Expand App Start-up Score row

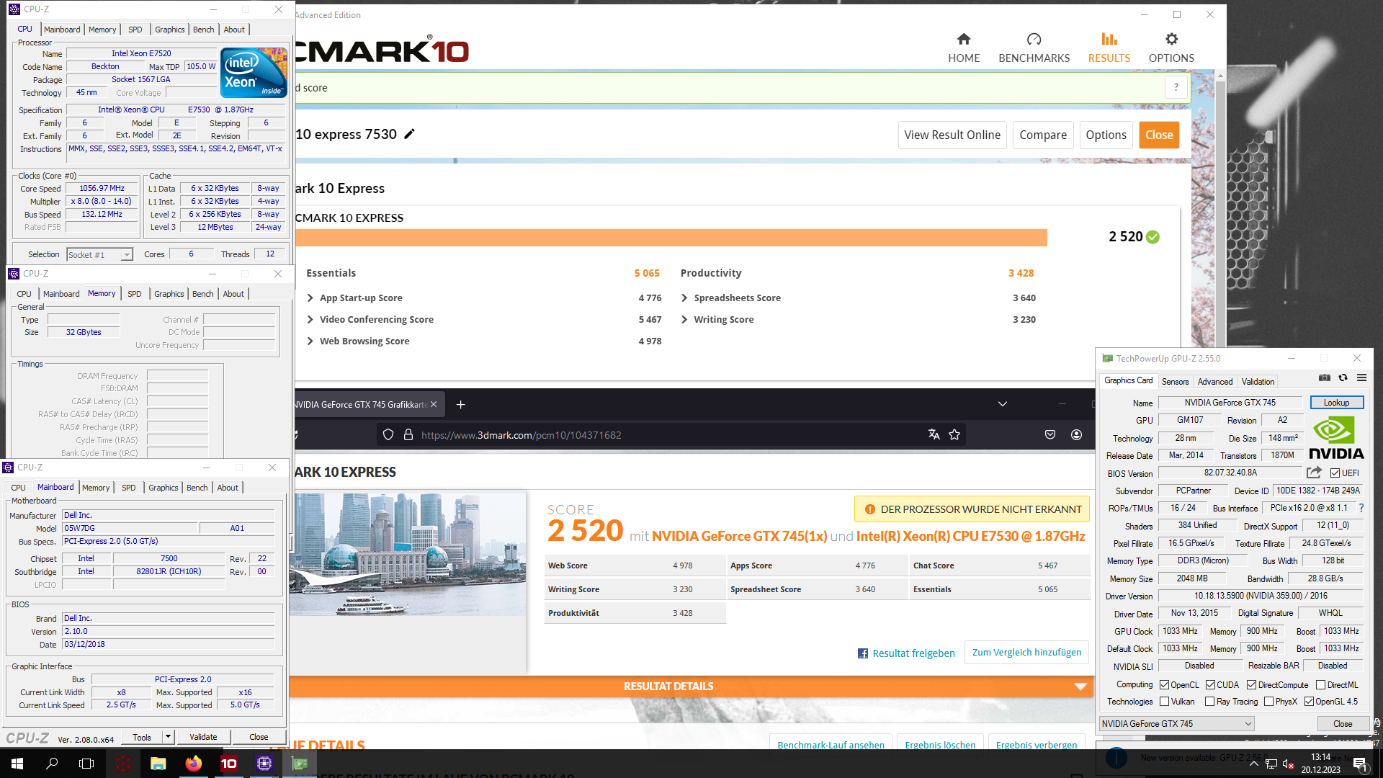tap(310, 298)
